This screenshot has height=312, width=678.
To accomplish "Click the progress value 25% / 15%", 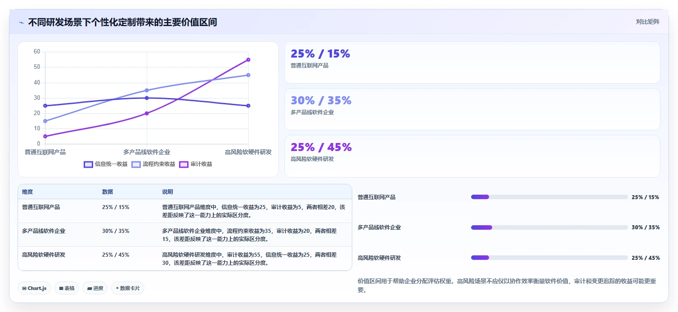I will (x=646, y=197).
